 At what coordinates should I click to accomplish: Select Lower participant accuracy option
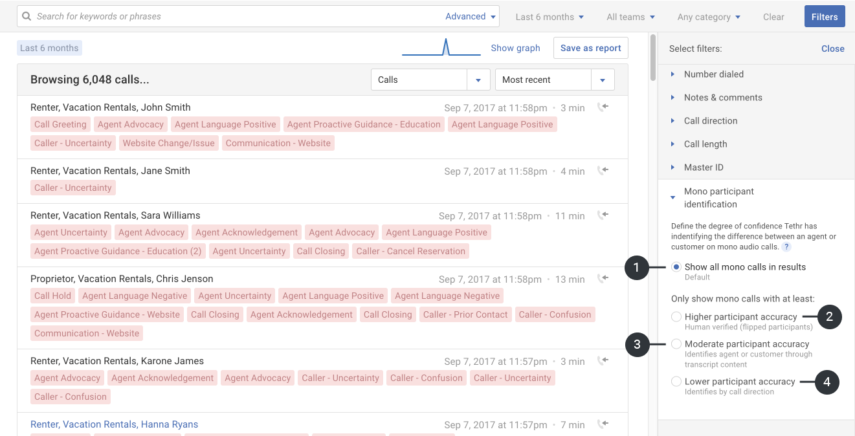pyautogui.click(x=676, y=382)
